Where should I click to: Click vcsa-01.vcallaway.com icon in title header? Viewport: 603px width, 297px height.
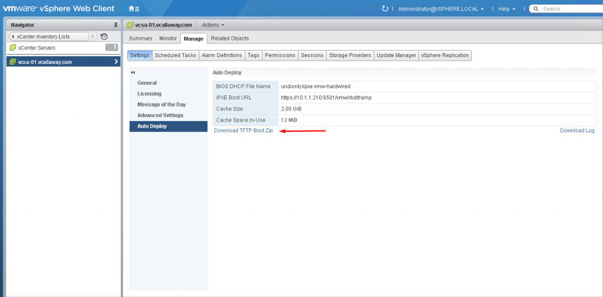click(131, 25)
